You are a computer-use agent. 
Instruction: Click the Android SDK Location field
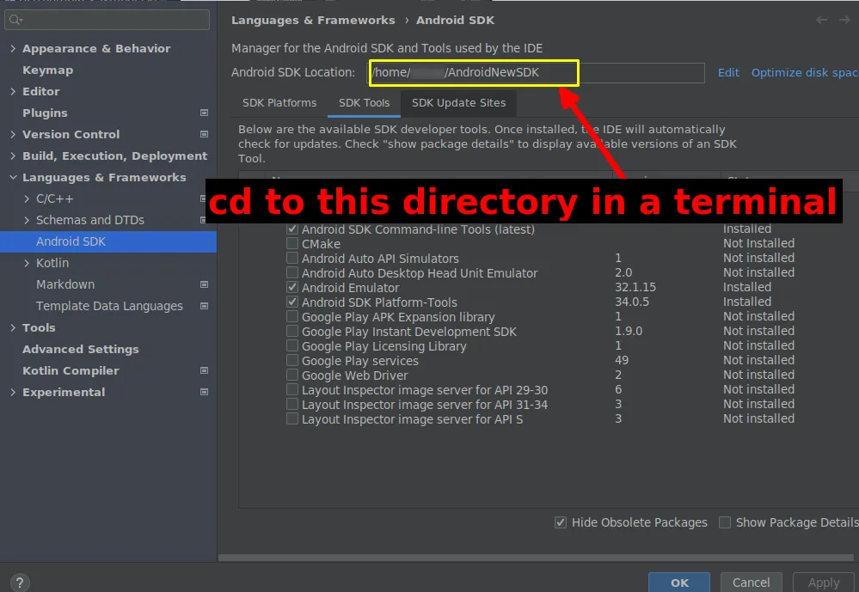(x=536, y=73)
